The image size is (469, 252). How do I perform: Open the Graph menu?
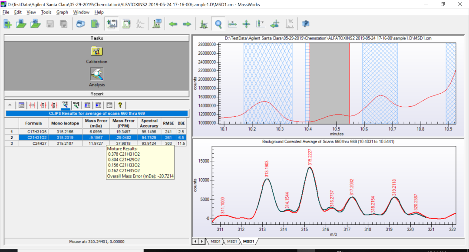(x=62, y=12)
